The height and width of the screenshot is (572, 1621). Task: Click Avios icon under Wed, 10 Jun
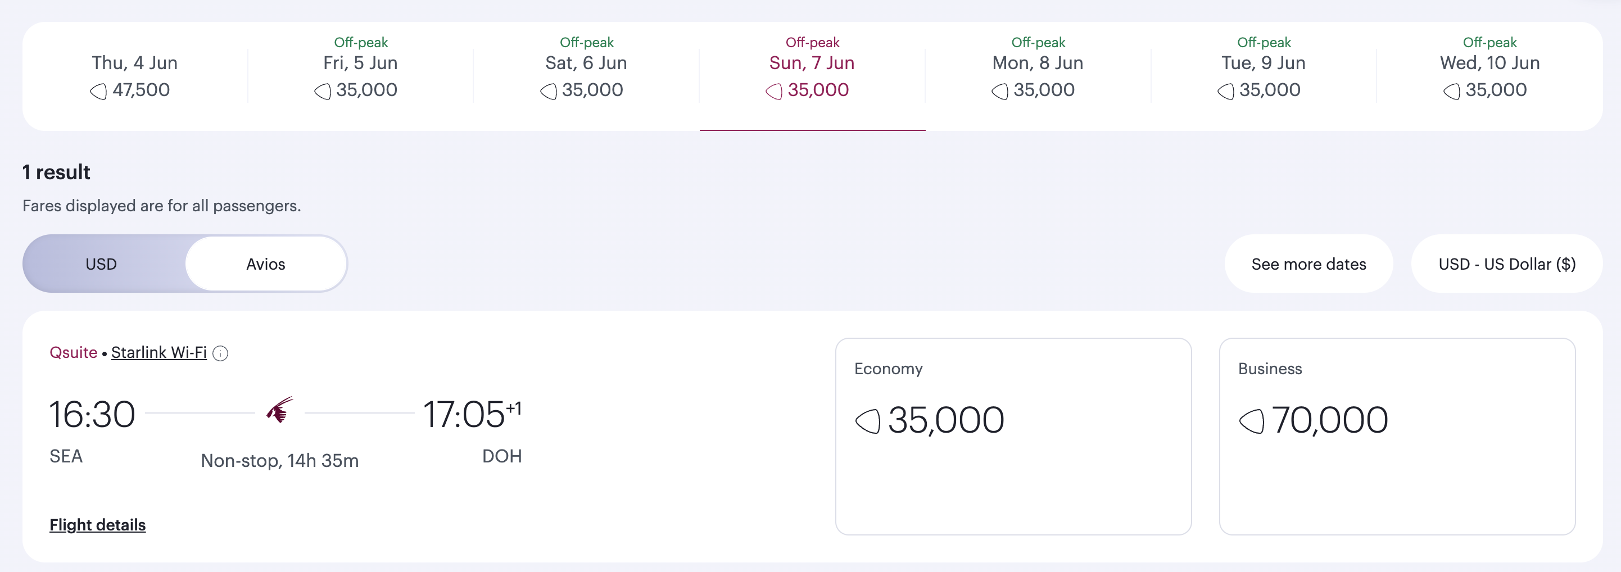(x=1452, y=91)
